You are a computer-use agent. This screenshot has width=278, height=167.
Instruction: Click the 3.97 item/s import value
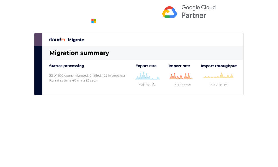tap(183, 85)
